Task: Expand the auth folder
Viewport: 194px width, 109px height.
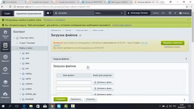Action: pyautogui.click(x=20, y=58)
